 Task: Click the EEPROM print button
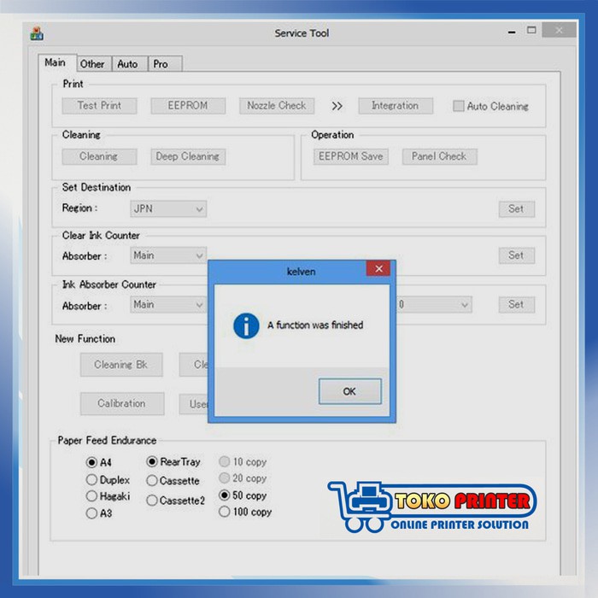pyautogui.click(x=188, y=106)
